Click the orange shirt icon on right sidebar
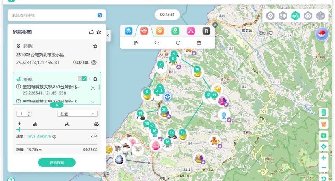Viewport: 335px width, 181px height. click(x=324, y=124)
